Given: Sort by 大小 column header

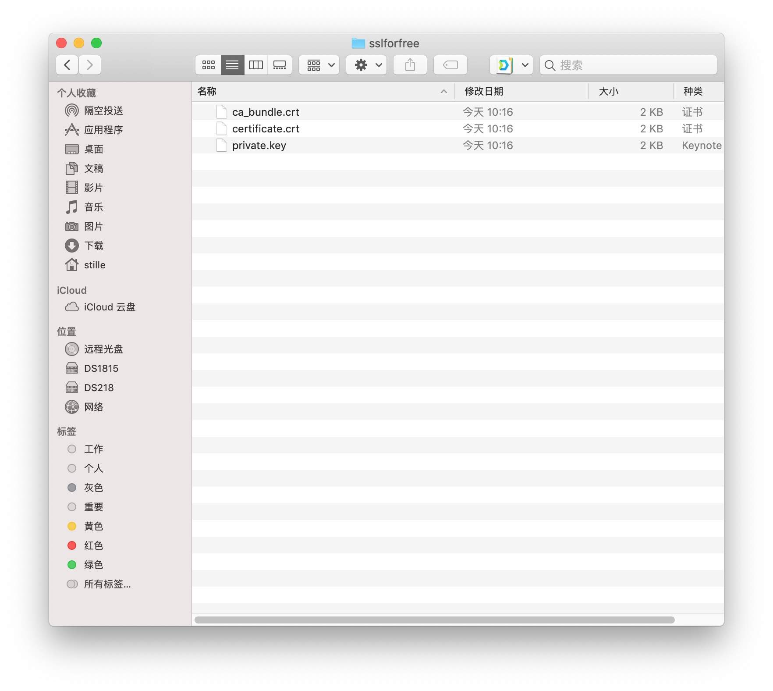Looking at the screenshot, I should [608, 91].
